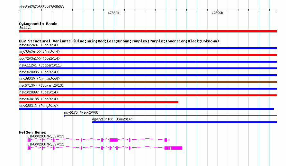Open variant label nsv1022487 (Coe2014)
Viewport: 286px width, 166px height.
pyautogui.click(x=39, y=45)
